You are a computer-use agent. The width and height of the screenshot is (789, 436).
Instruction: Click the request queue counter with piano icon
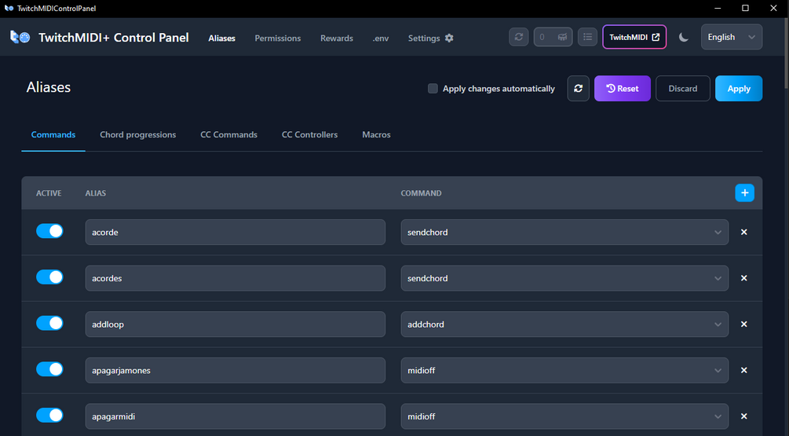point(553,37)
